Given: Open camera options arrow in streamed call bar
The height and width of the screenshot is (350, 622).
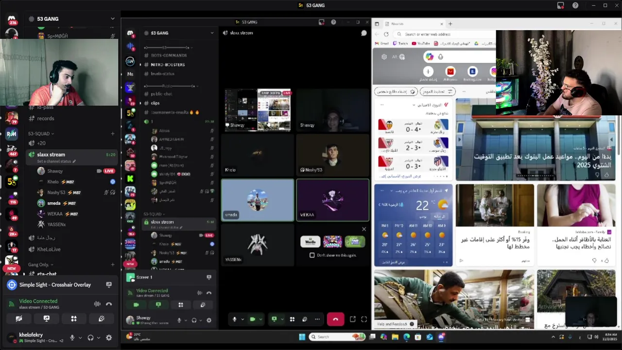Looking at the screenshot, I should point(260,319).
